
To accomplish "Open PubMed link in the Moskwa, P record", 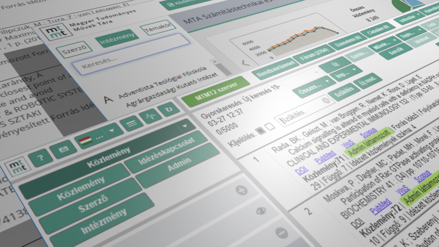I will (380, 207).
